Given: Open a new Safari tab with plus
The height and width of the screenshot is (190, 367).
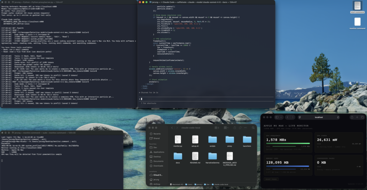Looking at the screenshot, I should (357, 117).
